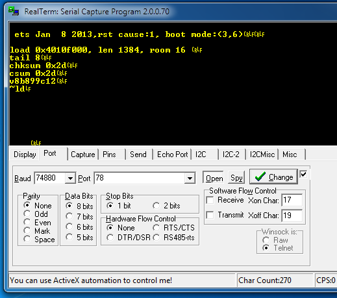The height and width of the screenshot is (298, 337).
Task: Click the RealTerm application icon in title bar
Action: pyautogui.click(x=14, y=11)
